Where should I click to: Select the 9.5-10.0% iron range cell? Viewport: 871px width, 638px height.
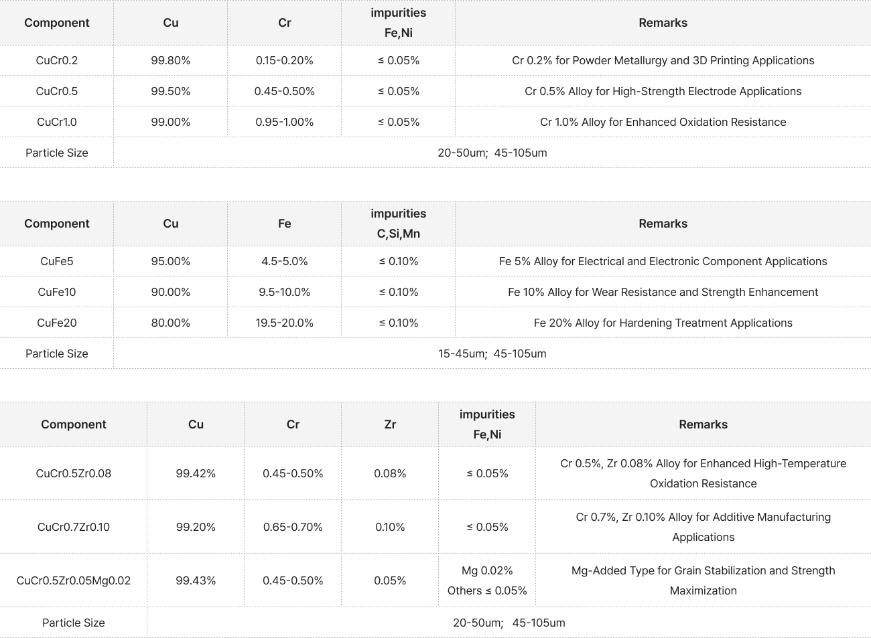click(x=285, y=292)
